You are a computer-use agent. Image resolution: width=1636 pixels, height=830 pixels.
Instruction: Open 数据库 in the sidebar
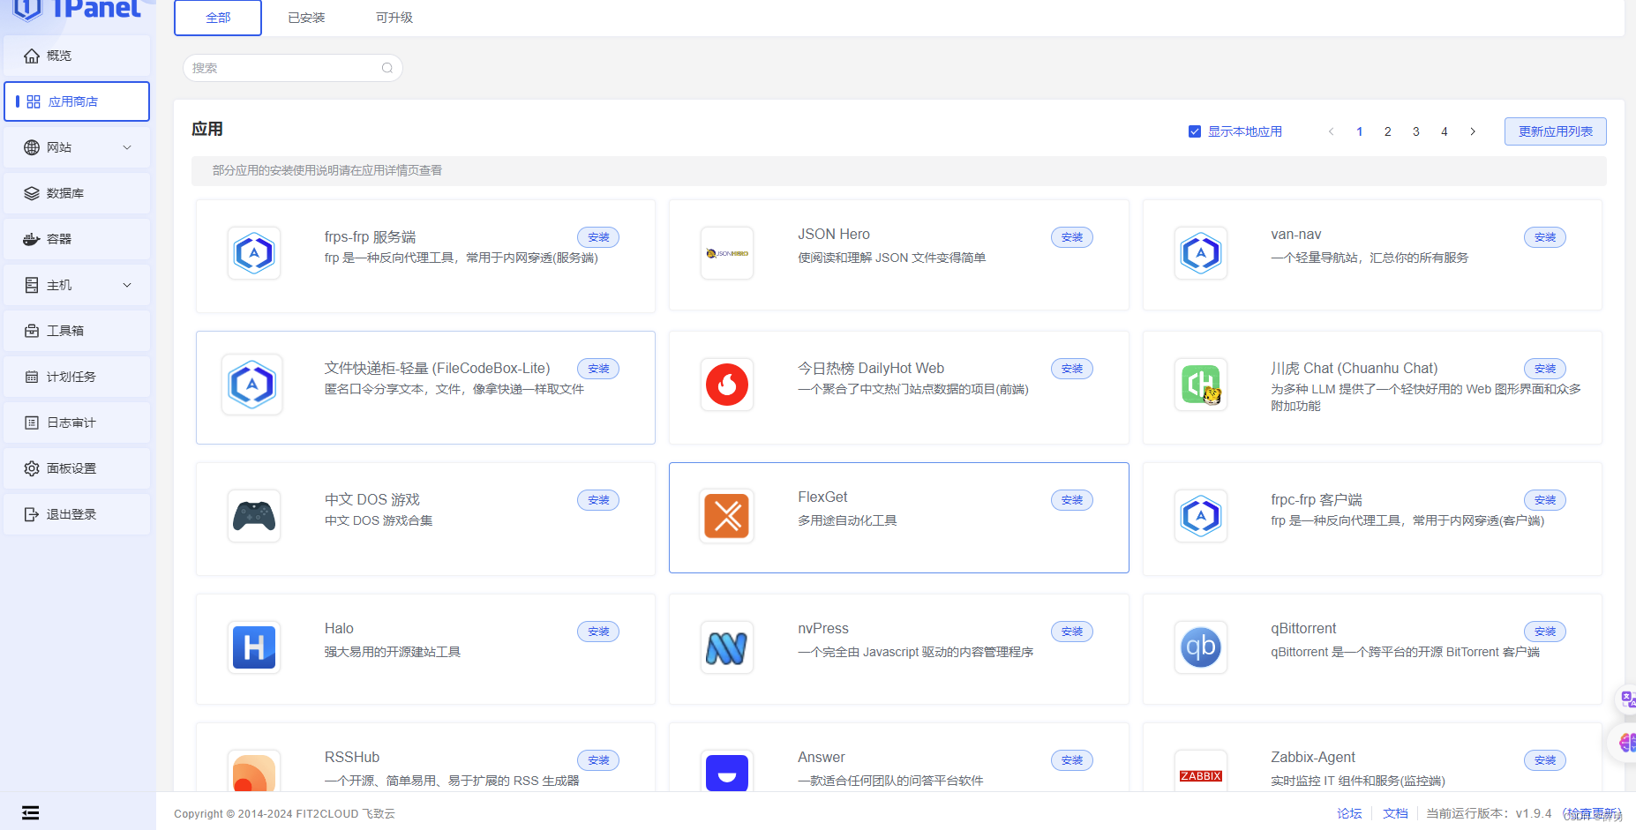click(77, 193)
